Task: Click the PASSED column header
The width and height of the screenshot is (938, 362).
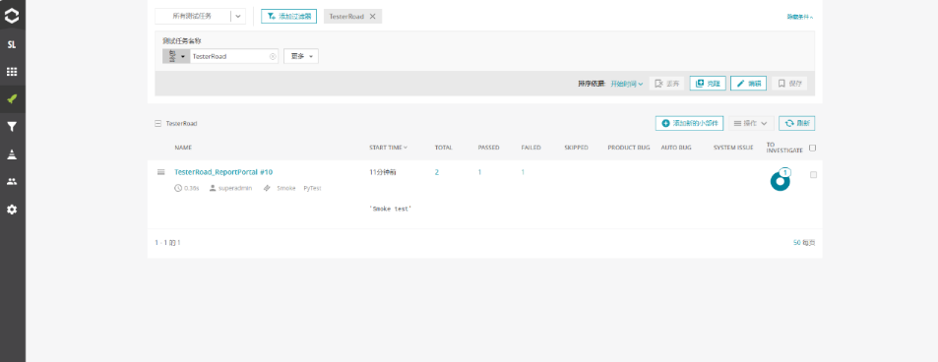Action: coord(489,148)
